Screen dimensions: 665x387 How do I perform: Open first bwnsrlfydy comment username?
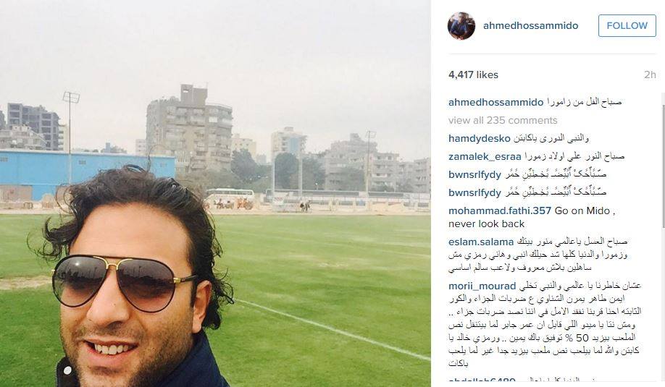coord(474,174)
